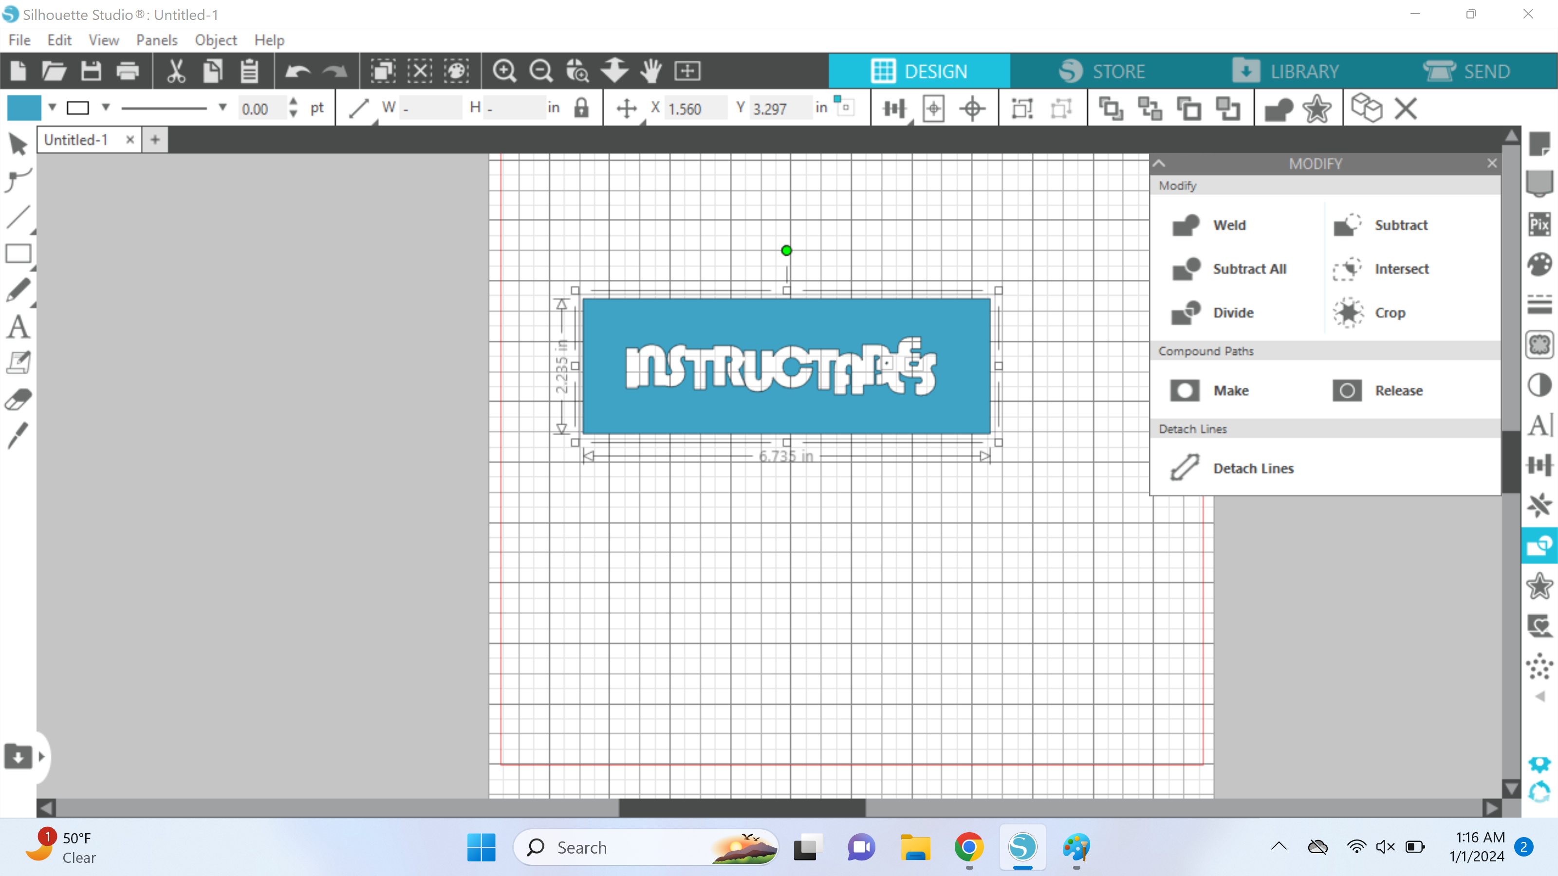1558x876 pixels.
Task: Open the Panels menu
Action: 157,40
